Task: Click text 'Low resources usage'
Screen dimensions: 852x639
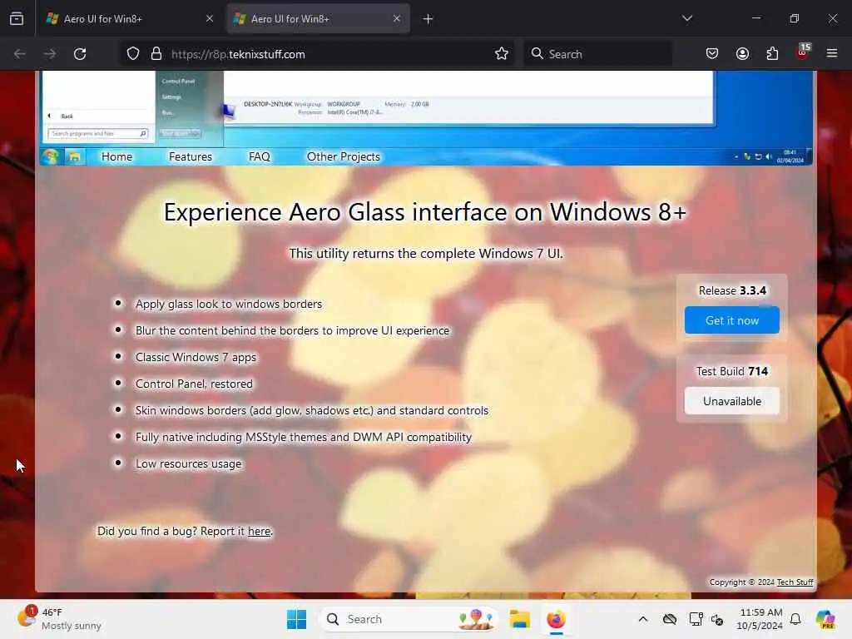Action: pos(188,463)
